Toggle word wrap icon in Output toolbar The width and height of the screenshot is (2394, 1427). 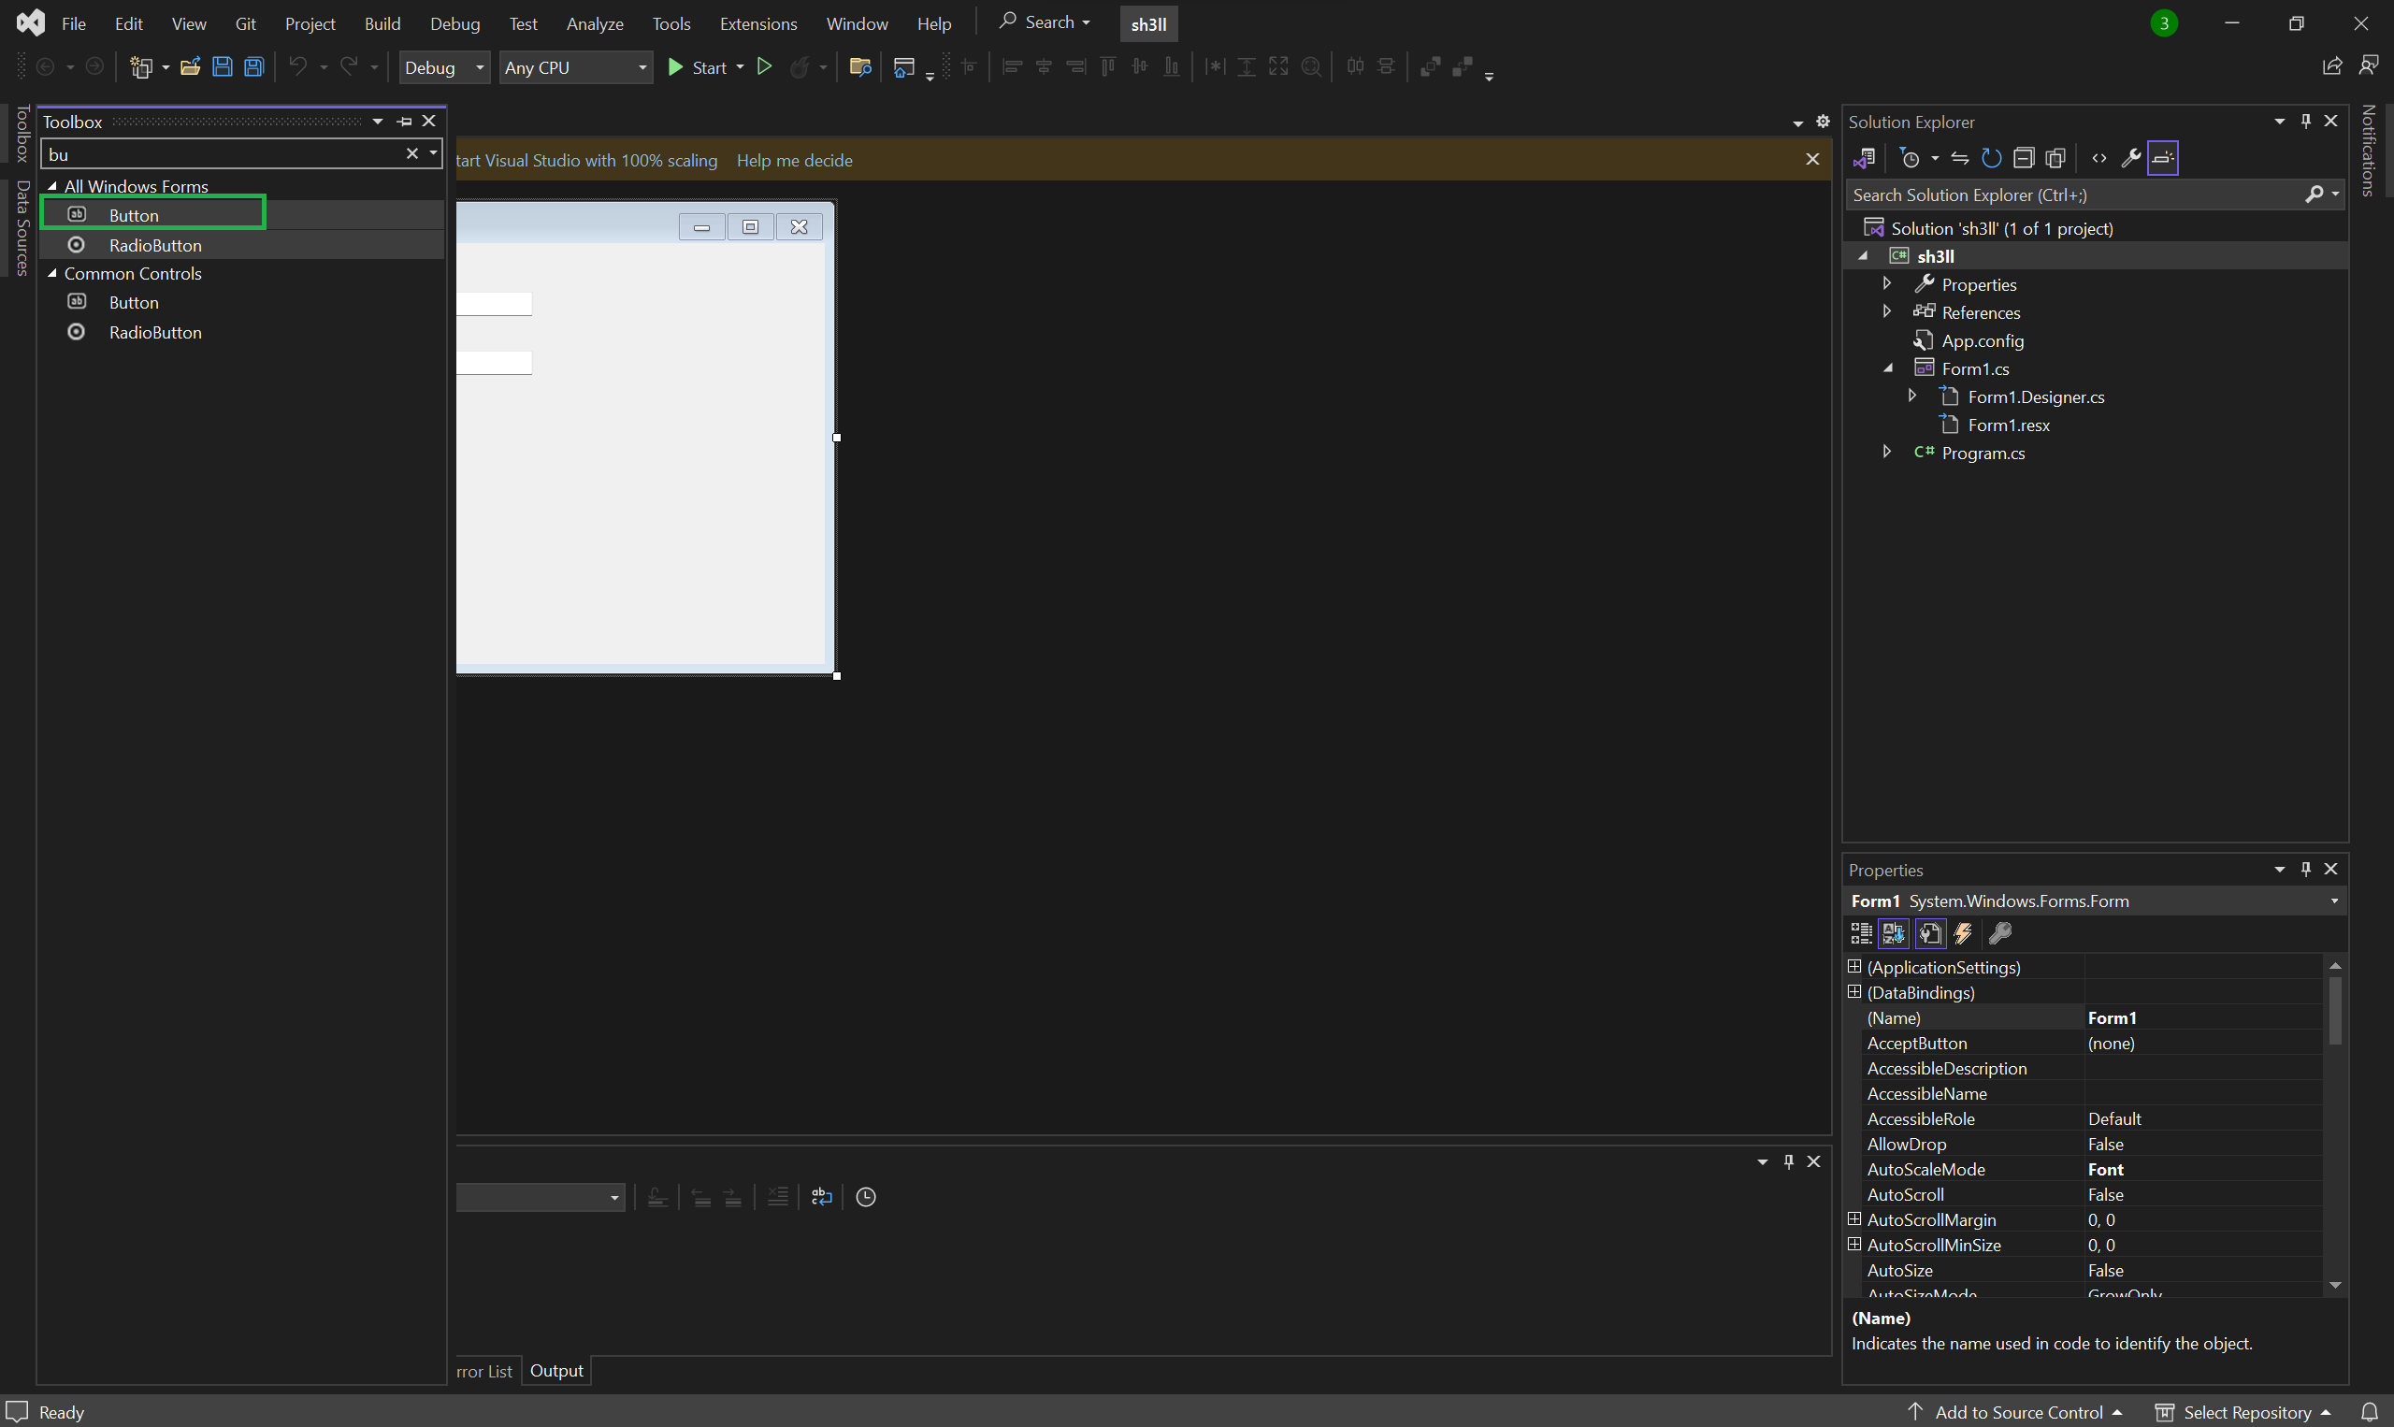pyautogui.click(x=821, y=1197)
